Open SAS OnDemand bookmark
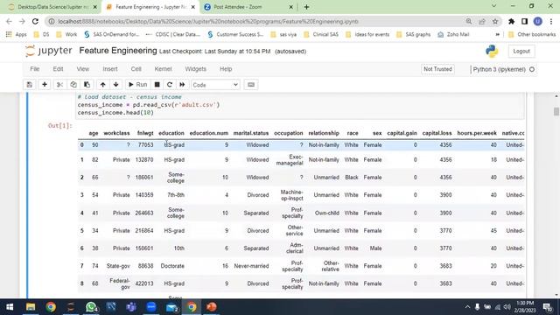560x315 pixels. 111,35
